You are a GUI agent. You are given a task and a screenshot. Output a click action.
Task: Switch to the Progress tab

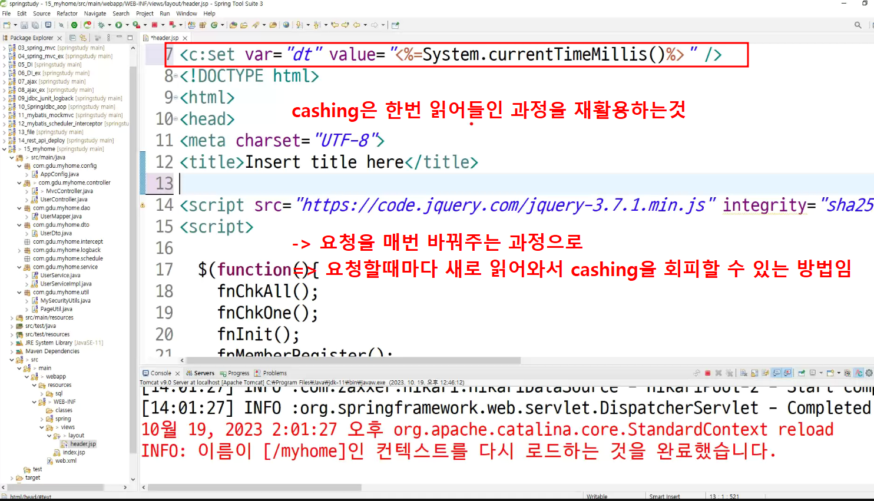pos(235,373)
